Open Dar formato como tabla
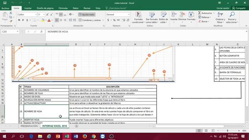The width and height of the screenshot is (249, 140). click(152, 17)
